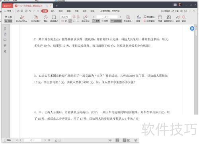Viewport: 199px width, 144px height.
Task: Add a new document tab
Action: [57, 6]
